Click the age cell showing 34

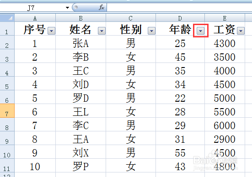coord(180,83)
